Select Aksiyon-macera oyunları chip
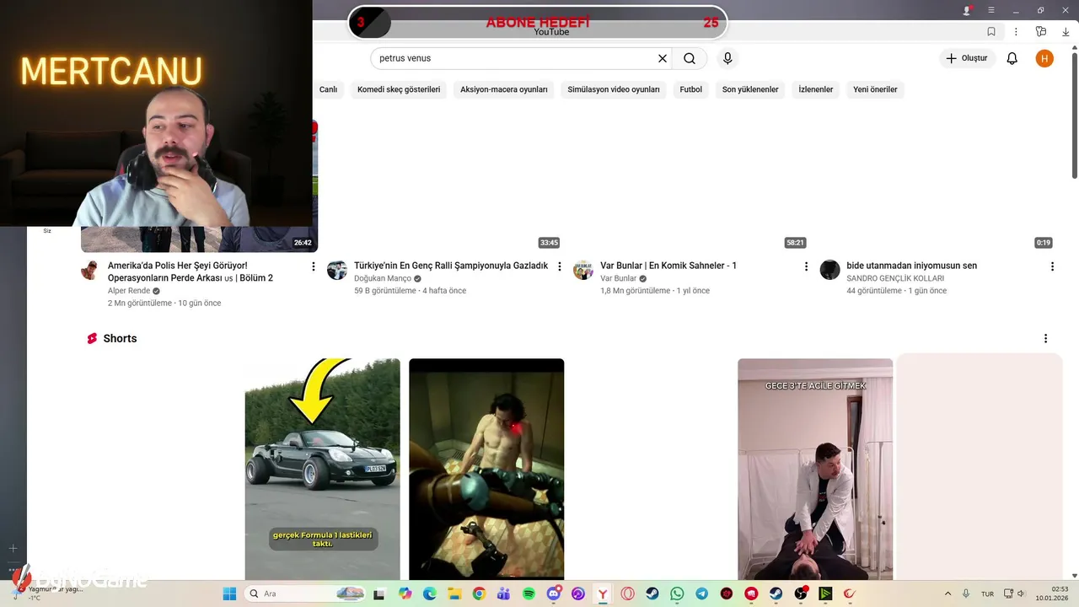This screenshot has height=607, width=1079. coord(504,89)
